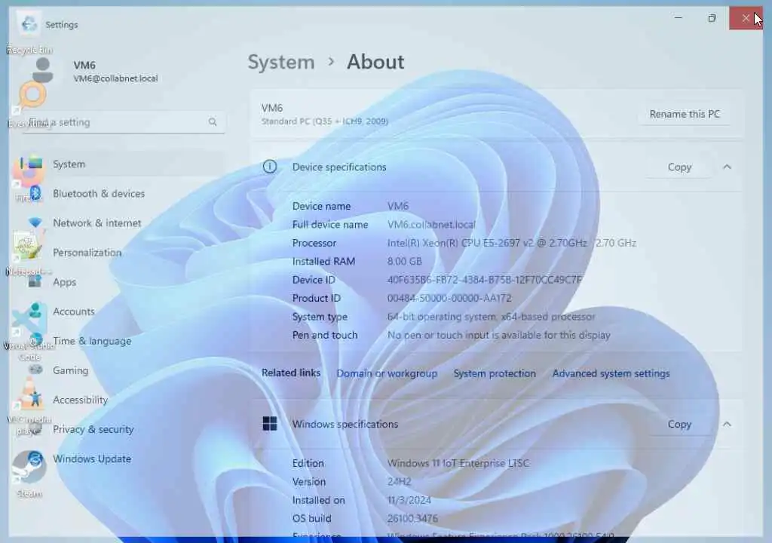Click the full device name VM6.collabnet.local
This screenshot has width=772, height=543.
click(x=431, y=225)
